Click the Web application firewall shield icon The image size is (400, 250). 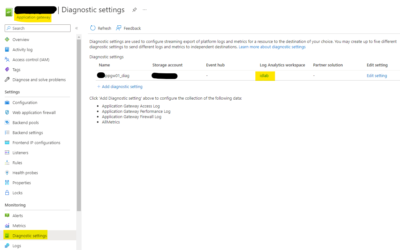7,112
